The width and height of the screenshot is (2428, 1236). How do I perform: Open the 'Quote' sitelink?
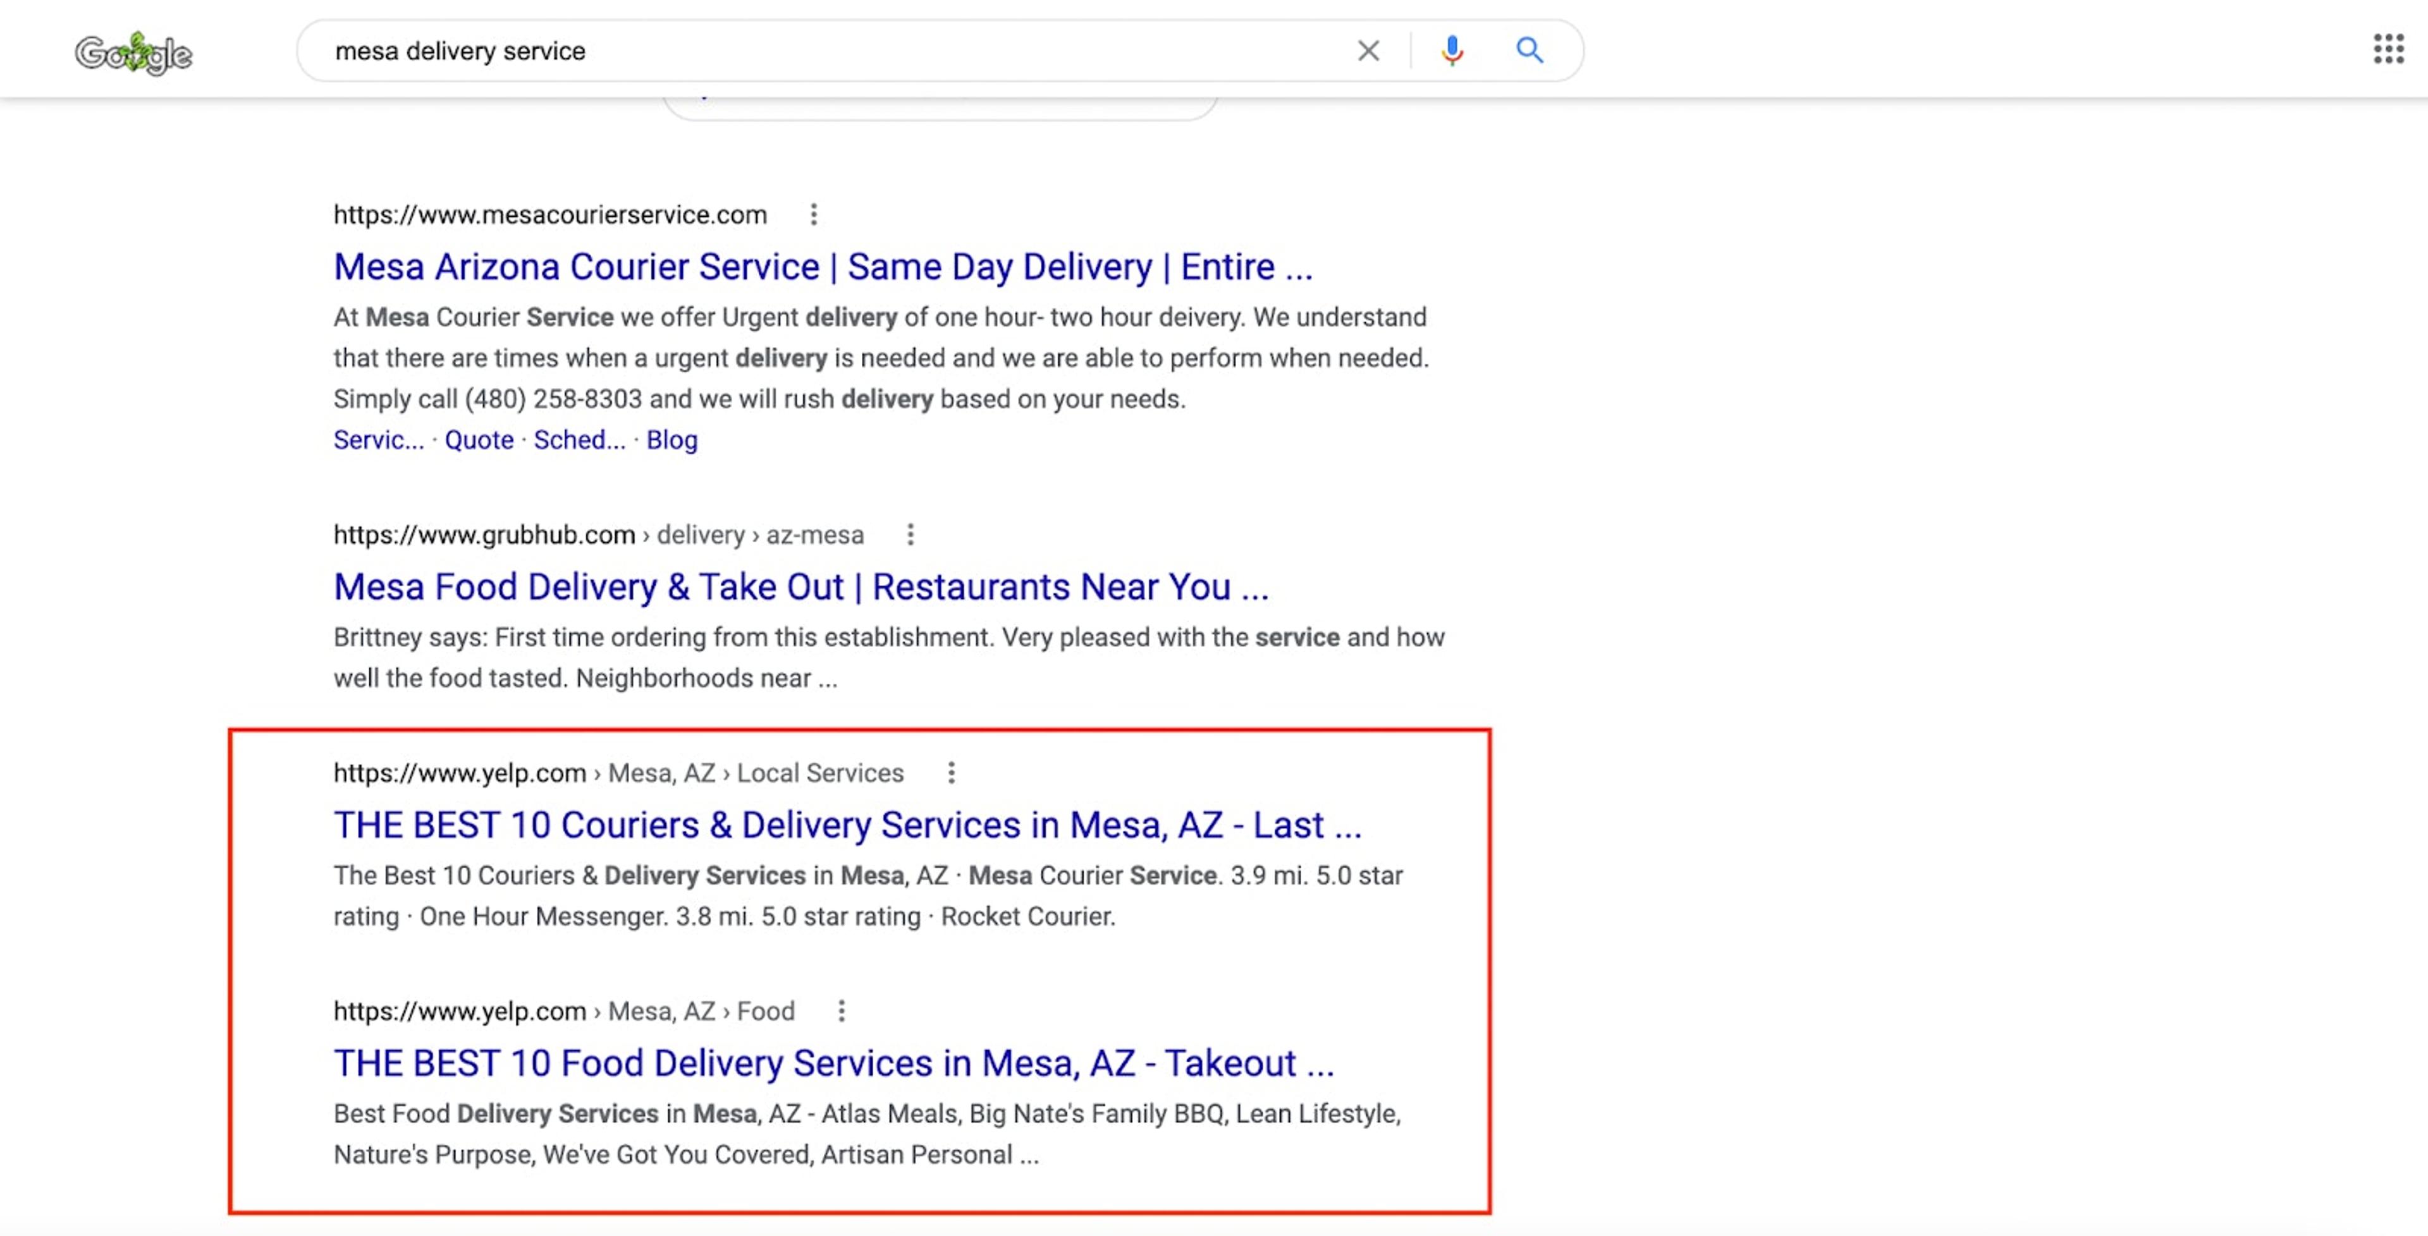[x=479, y=441]
